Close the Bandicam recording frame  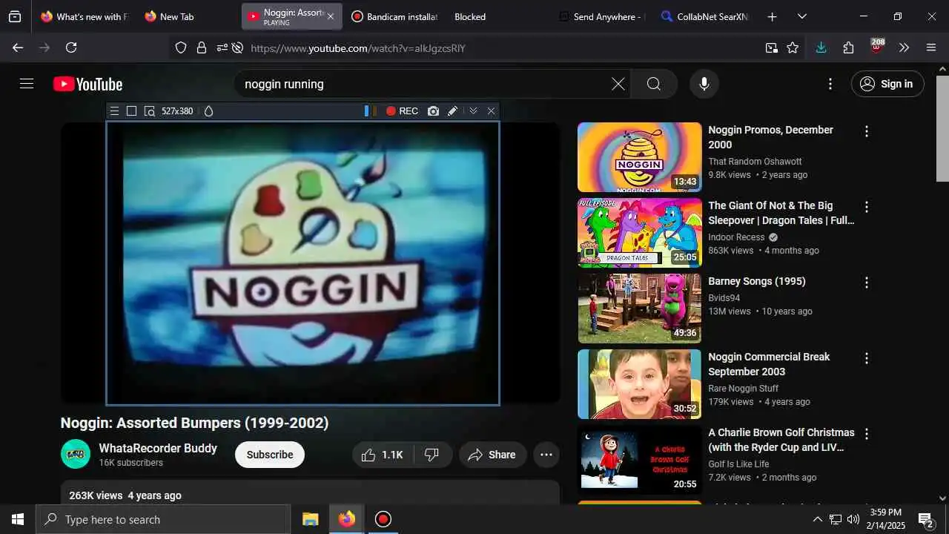click(x=491, y=111)
